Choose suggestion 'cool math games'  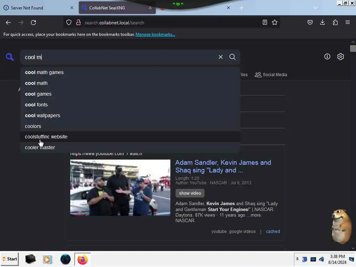pyautogui.click(x=130, y=72)
